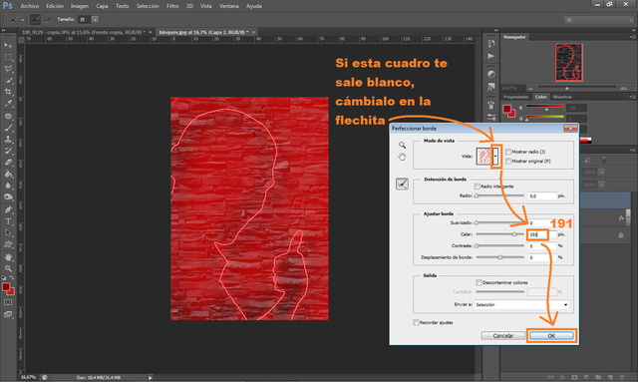638x382 pixels.
Task: Click Cancelar in Perfeccionar borde dialog
Action: pyautogui.click(x=502, y=336)
